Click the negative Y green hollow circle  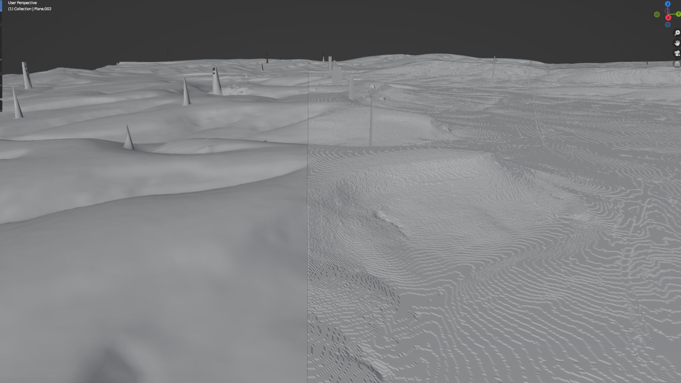click(x=657, y=15)
